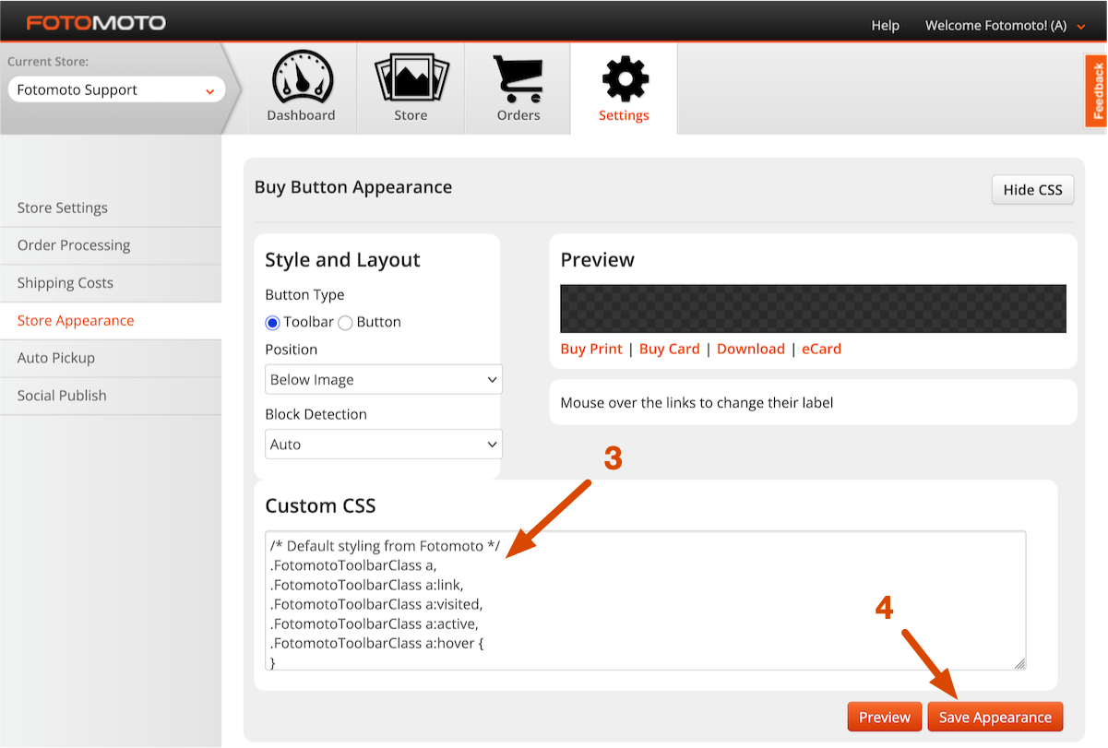Click the Style and Layout heading
1108x748 pixels.
[x=342, y=260]
